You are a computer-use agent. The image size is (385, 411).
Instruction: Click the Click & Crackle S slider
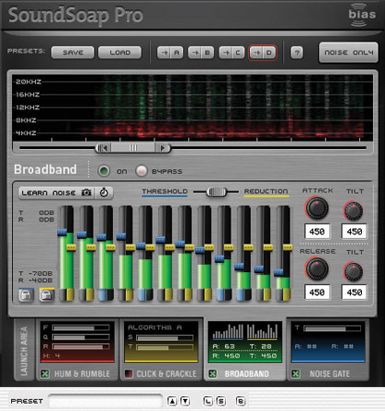tap(164, 338)
